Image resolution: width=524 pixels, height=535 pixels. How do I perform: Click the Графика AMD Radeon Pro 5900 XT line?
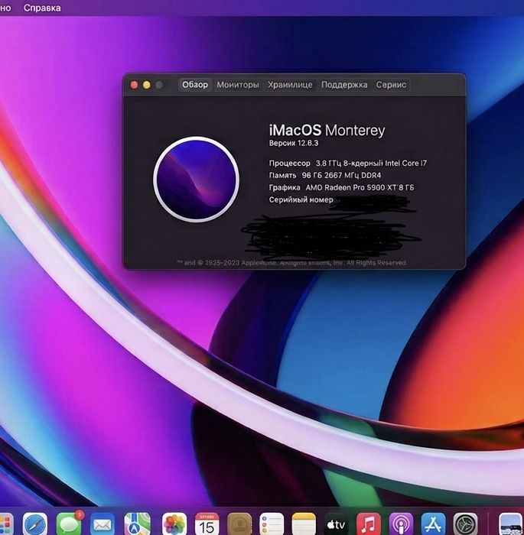[x=341, y=187]
